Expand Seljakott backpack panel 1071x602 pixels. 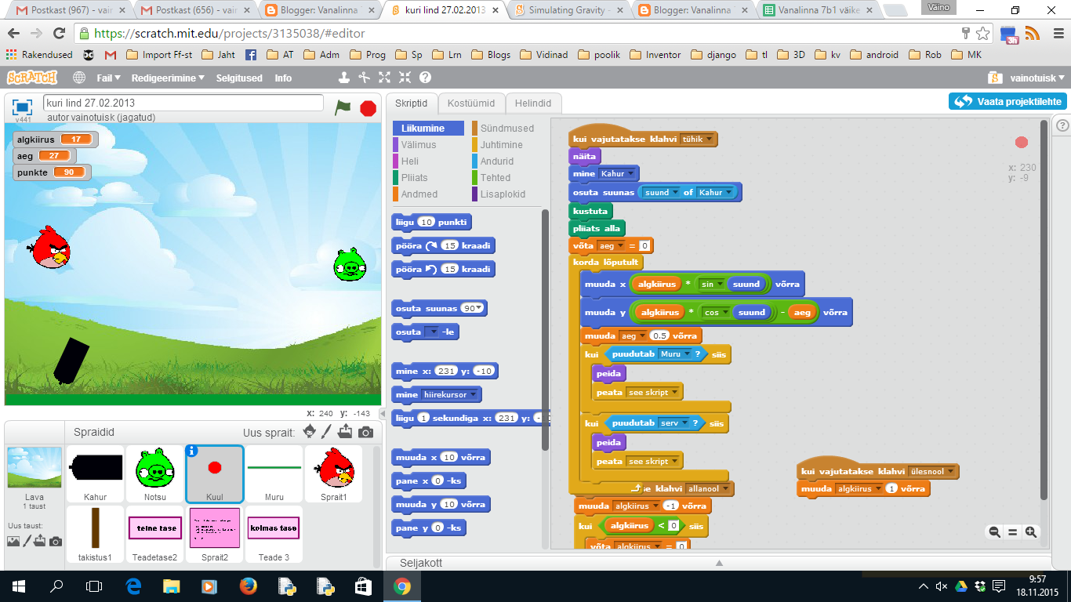click(719, 563)
